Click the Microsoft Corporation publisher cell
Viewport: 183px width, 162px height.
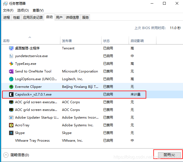pyautogui.click(x=80, y=71)
